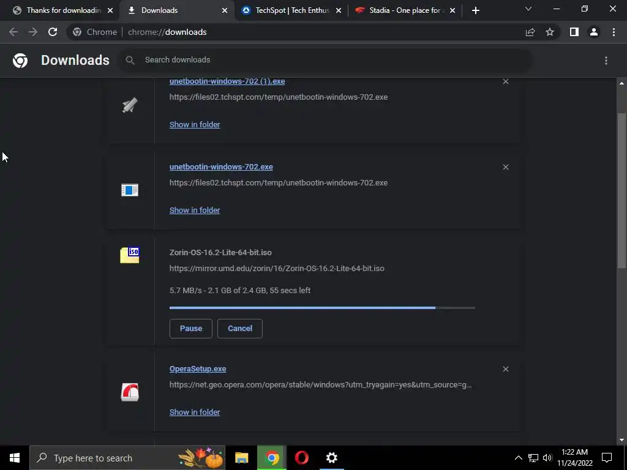The image size is (627, 470).
Task: Open Chrome's main three-dot menu
Action: click(614, 32)
